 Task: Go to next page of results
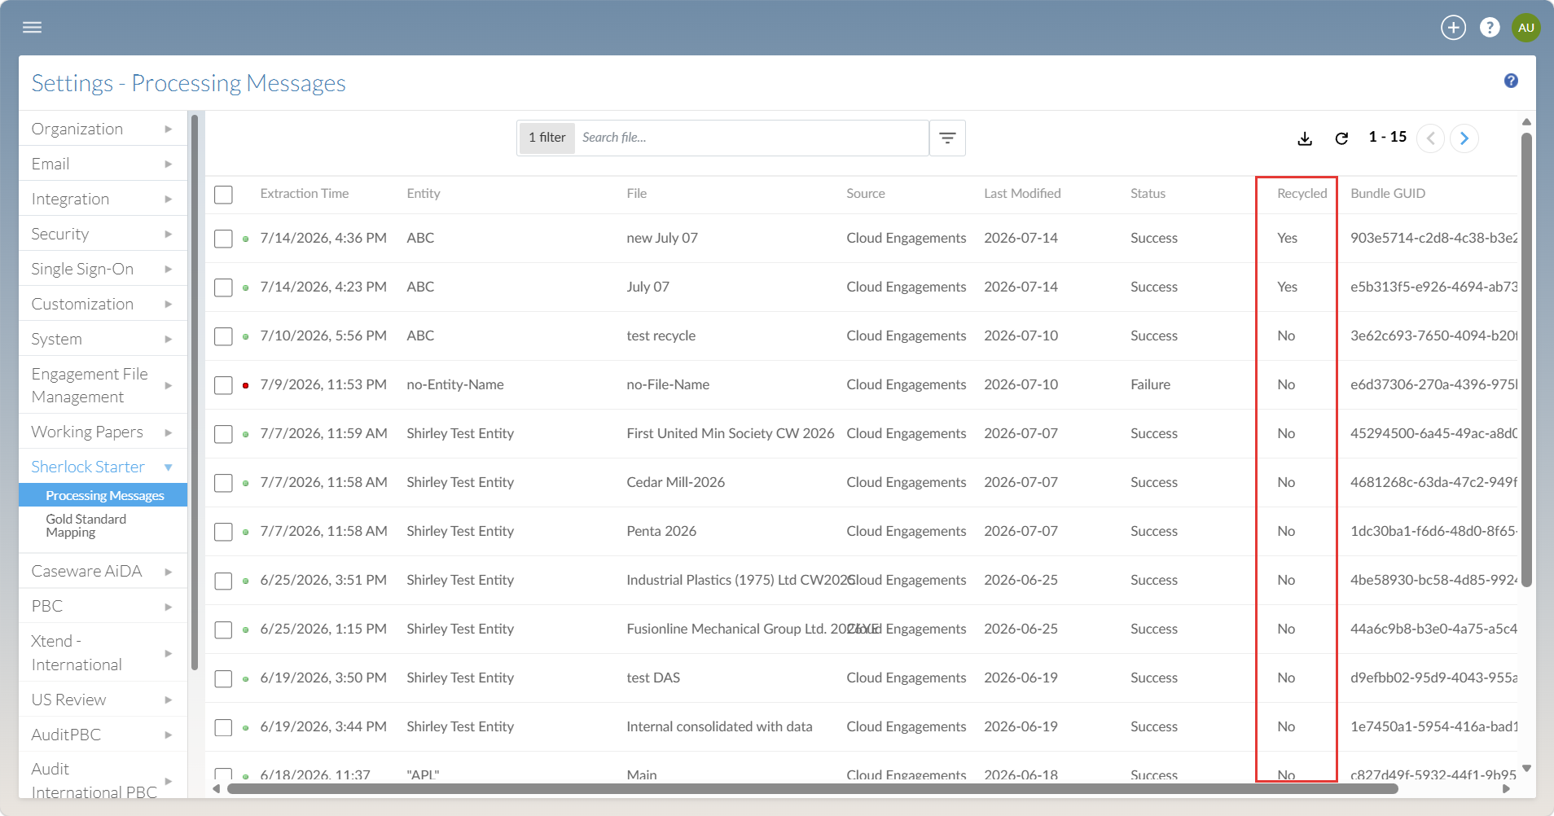click(1464, 138)
